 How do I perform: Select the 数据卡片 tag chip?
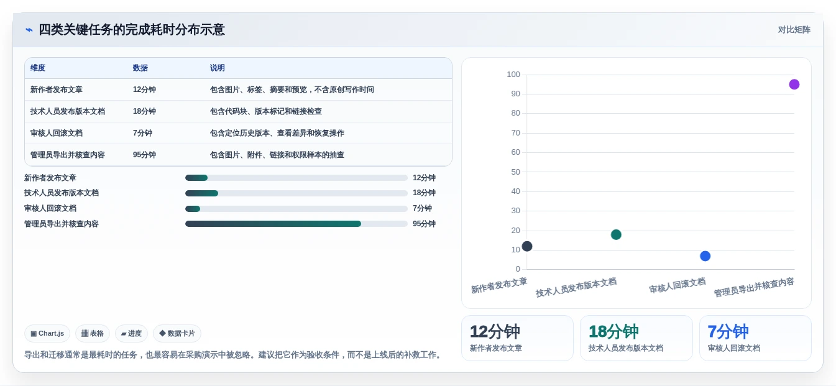click(x=177, y=334)
